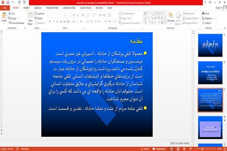Insert an oval shape from gallery
This screenshot has width=227, height=151.
pos(159,14)
